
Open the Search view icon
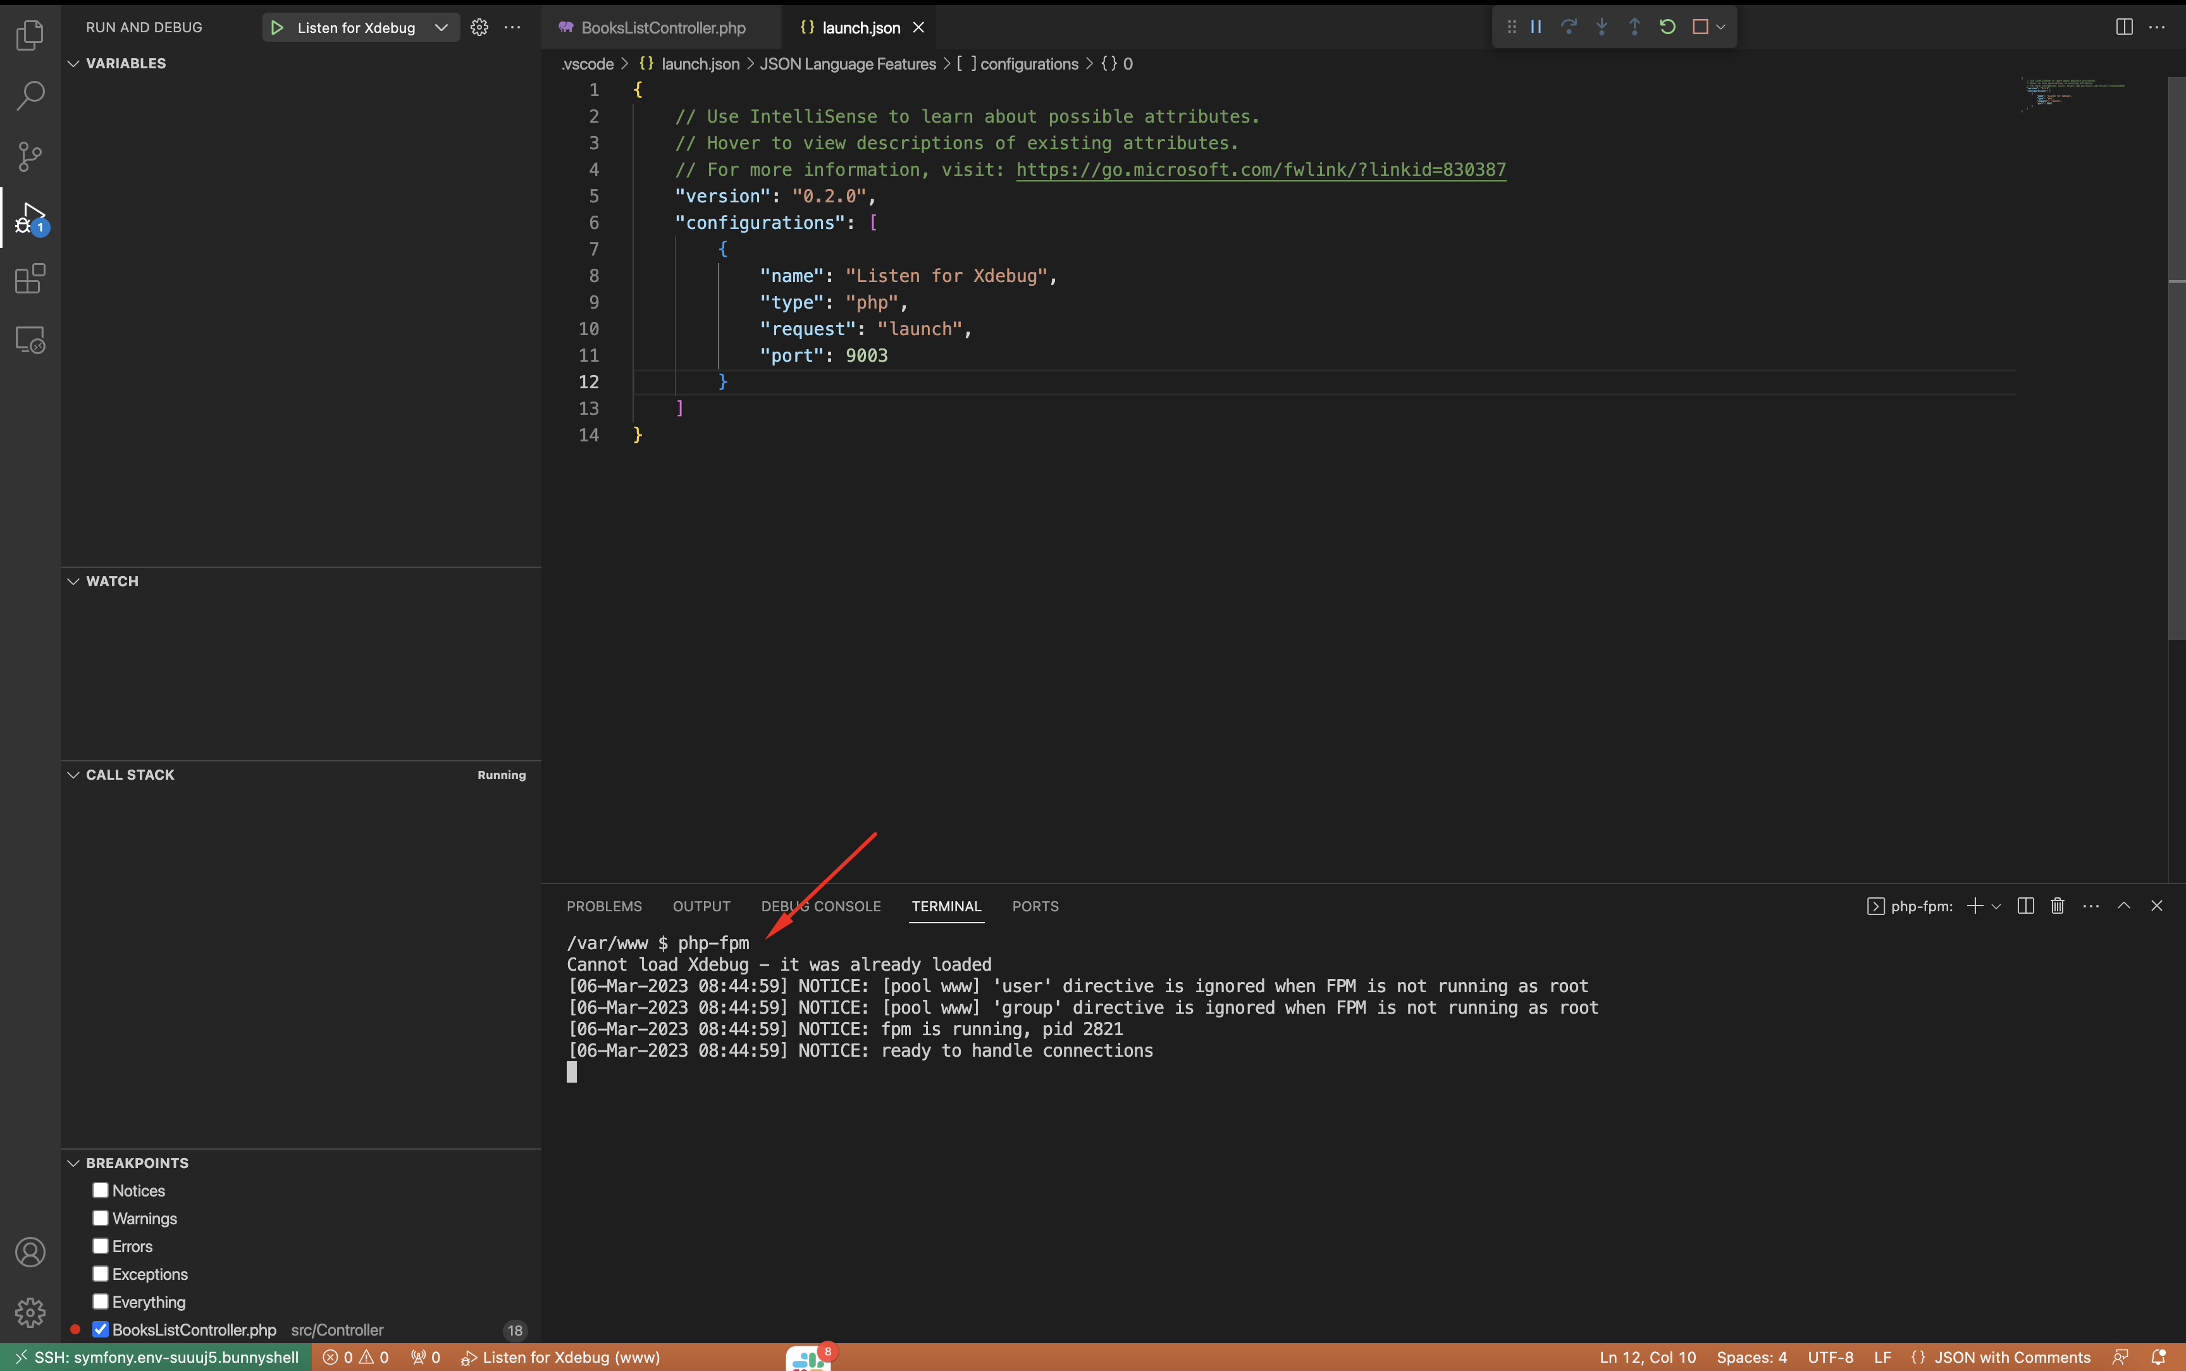pos(30,95)
